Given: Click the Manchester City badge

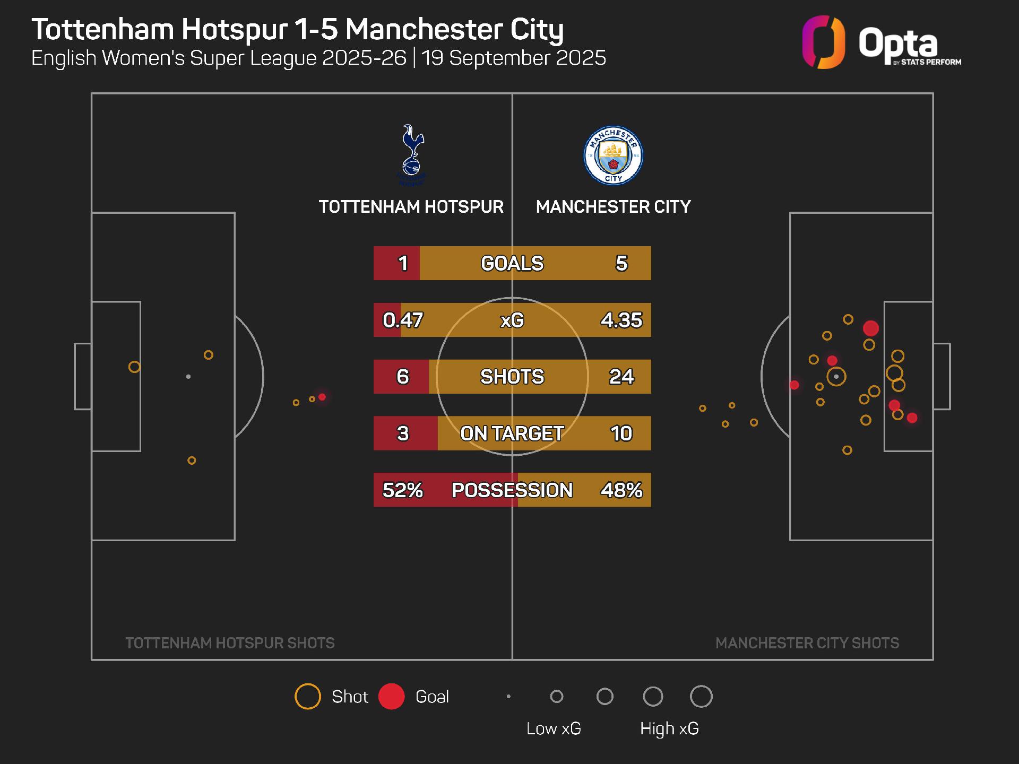Looking at the screenshot, I should click(613, 155).
